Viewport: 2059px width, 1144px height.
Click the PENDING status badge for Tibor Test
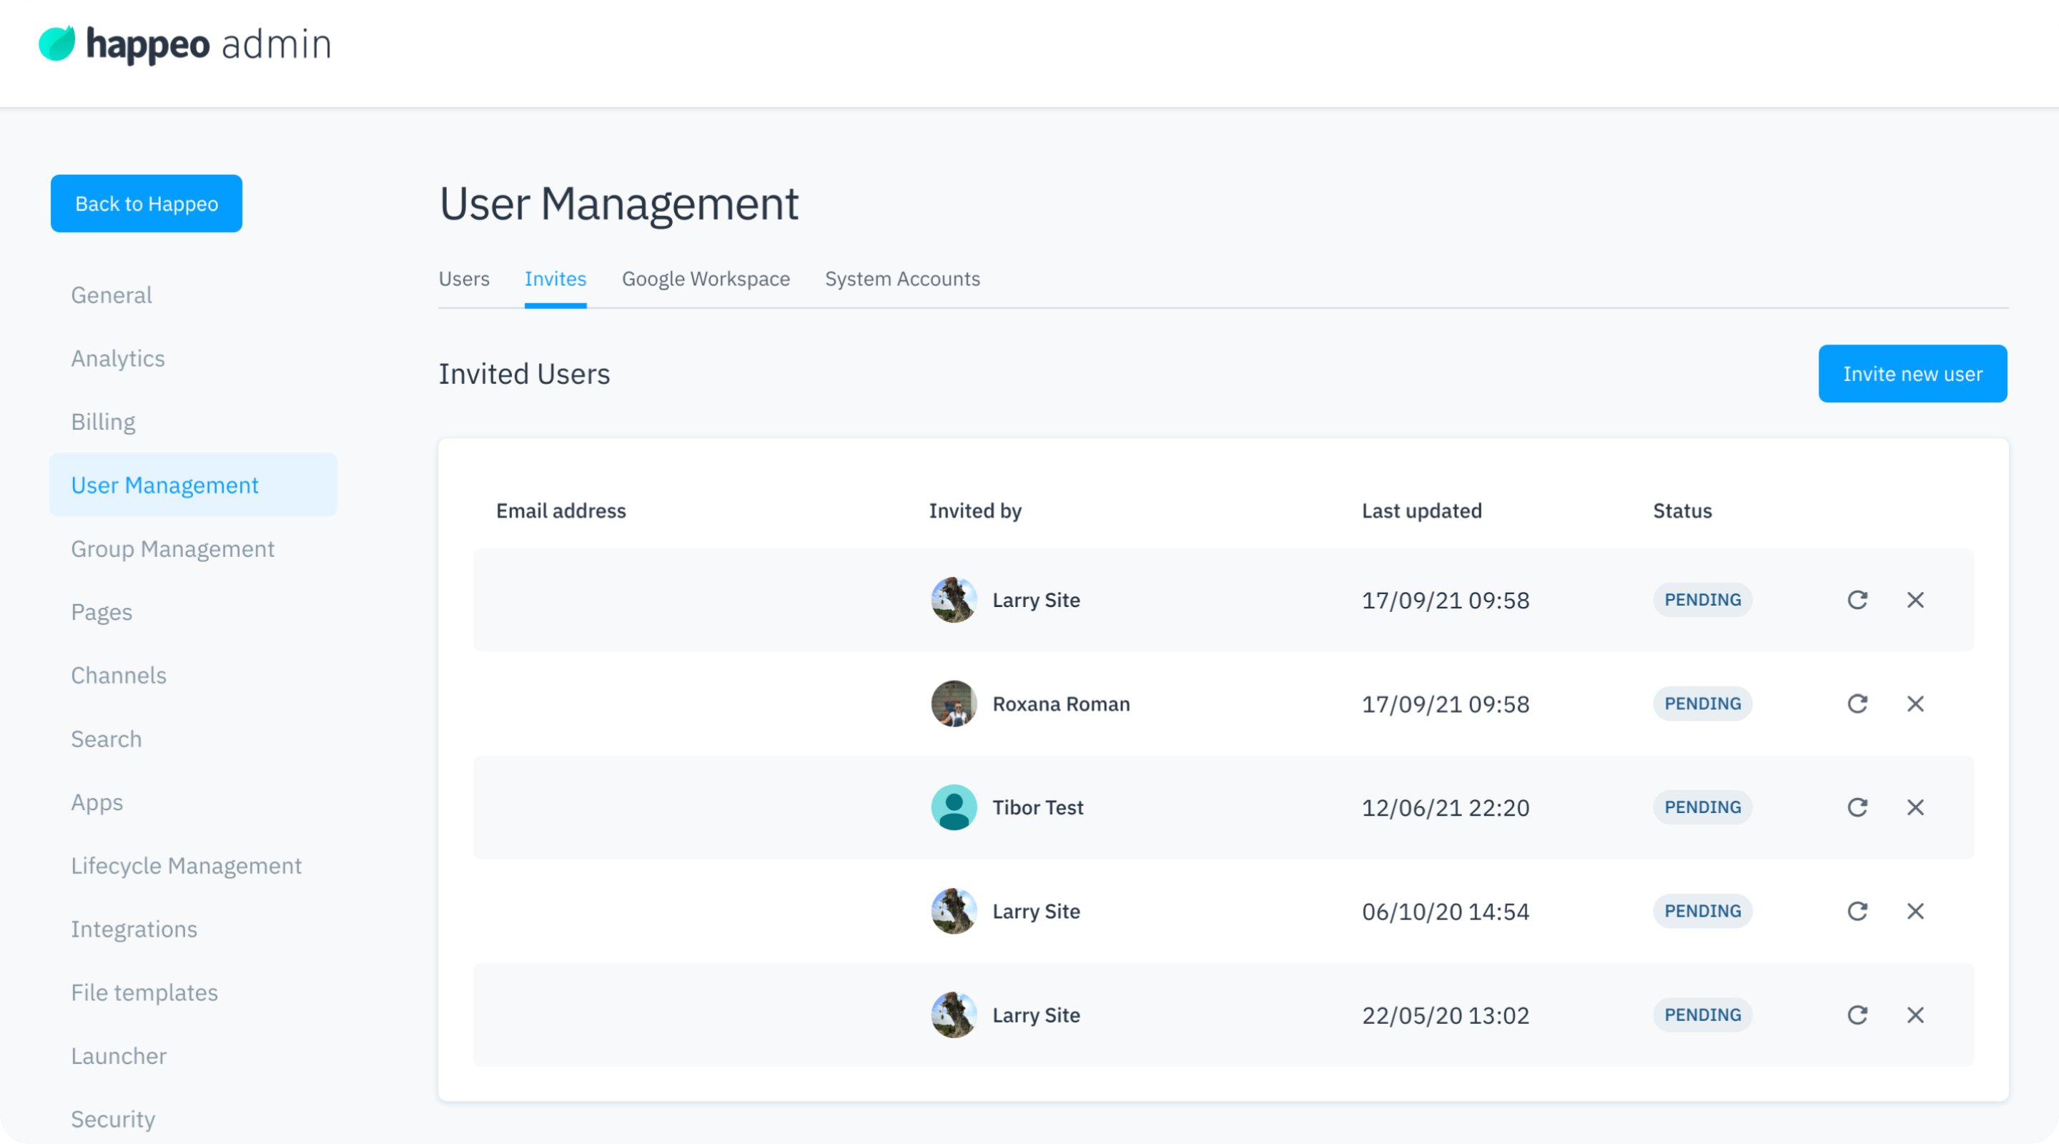(1702, 807)
